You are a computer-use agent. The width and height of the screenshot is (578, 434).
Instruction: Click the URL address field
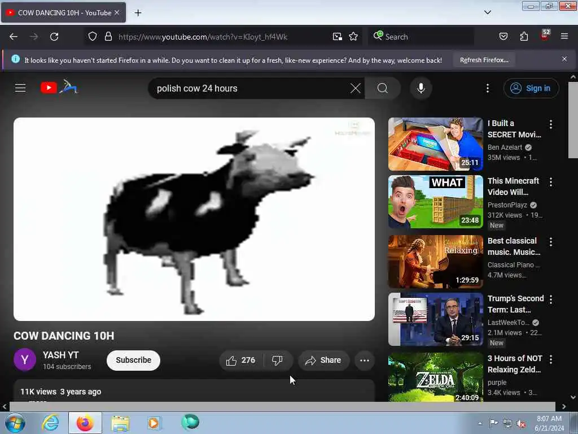(225, 37)
